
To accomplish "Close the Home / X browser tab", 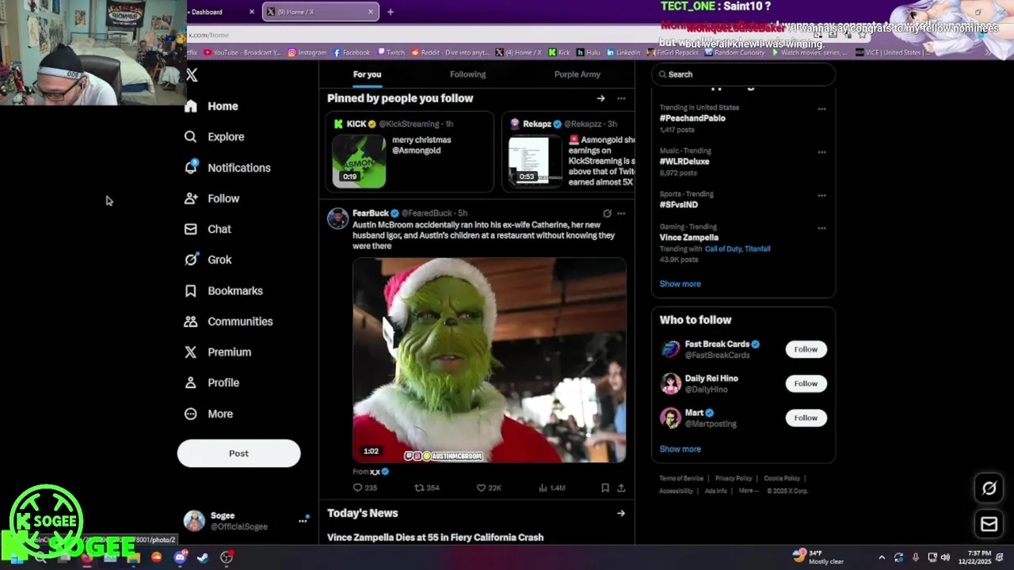I will (370, 12).
